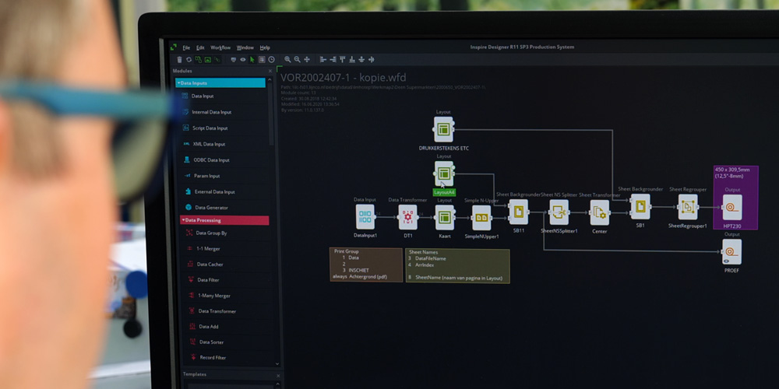Click the SB11 sheet backgrounder node
This screenshot has width=779, height=389.
tap(519, 212)
